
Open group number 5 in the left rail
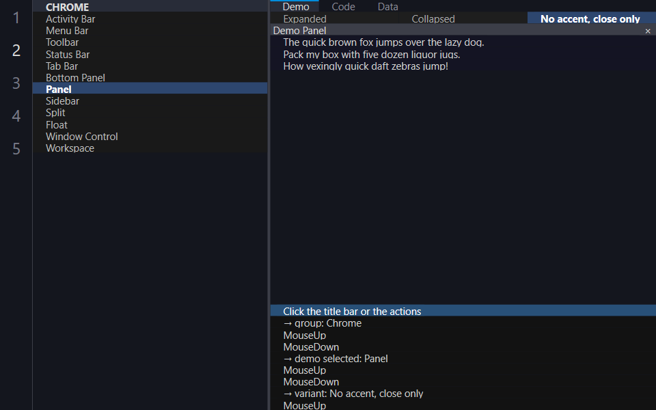pos(16,148)
